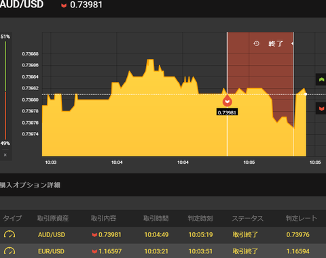Click the history clock icon beside 終了

point(256,43)
